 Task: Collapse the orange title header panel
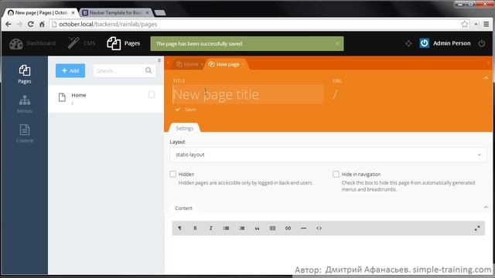[x=486, y=78]
